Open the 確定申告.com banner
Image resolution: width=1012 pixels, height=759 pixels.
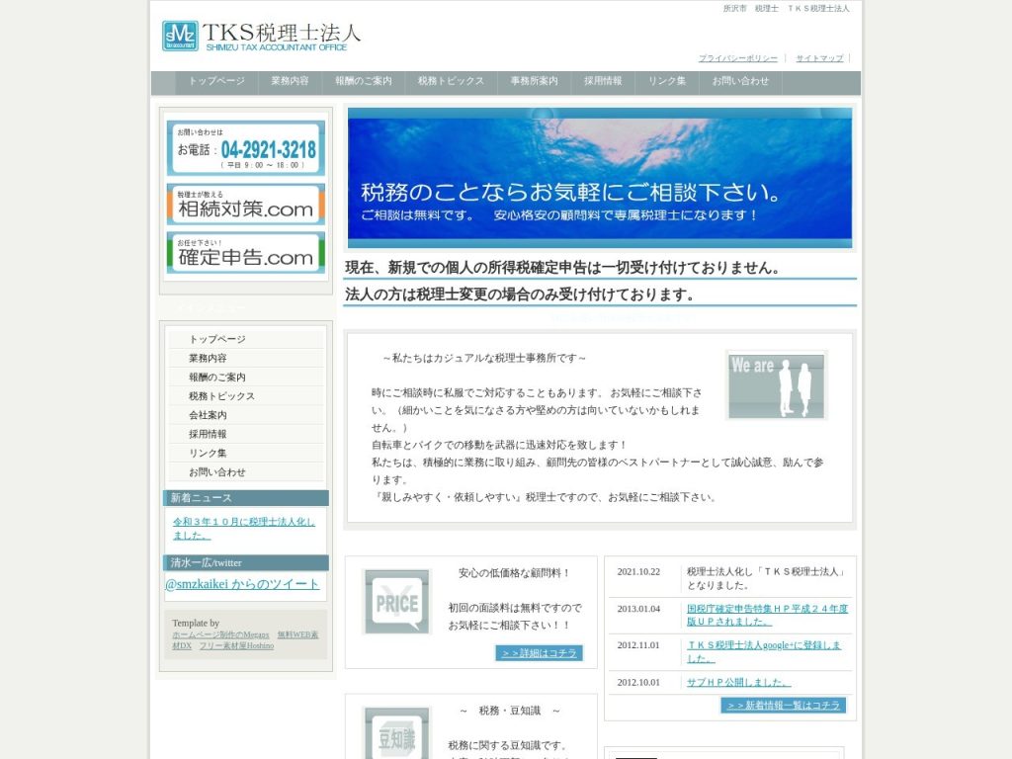[x=245, y=252]
